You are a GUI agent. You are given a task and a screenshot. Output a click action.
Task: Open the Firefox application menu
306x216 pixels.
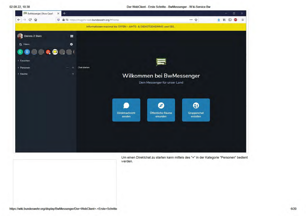pyautogui.click(x=243, y=20)
